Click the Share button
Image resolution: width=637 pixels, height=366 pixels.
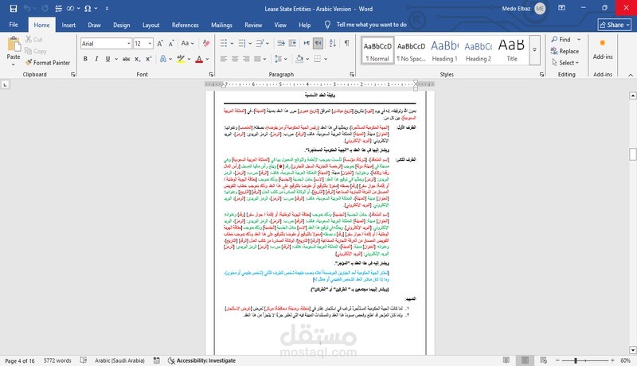coord(614,25)
